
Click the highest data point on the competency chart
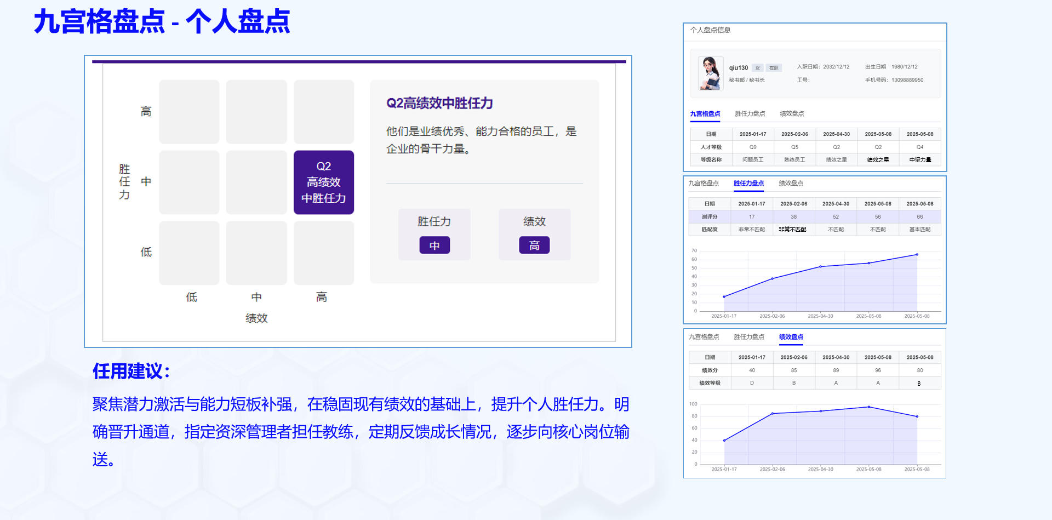917,254
